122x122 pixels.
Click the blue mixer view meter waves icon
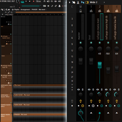click(x=83, y=2)
